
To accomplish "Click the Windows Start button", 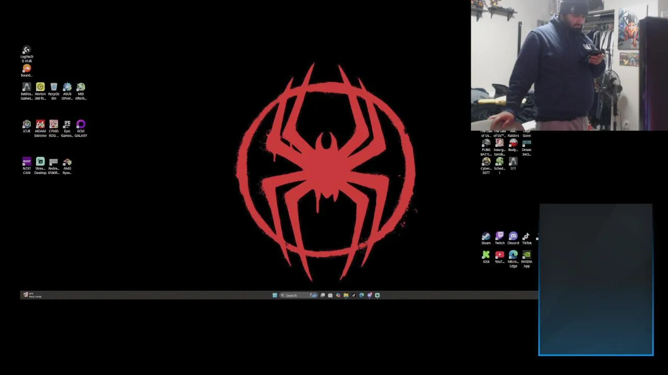I will pyautogui.click(x=275, y=295).
